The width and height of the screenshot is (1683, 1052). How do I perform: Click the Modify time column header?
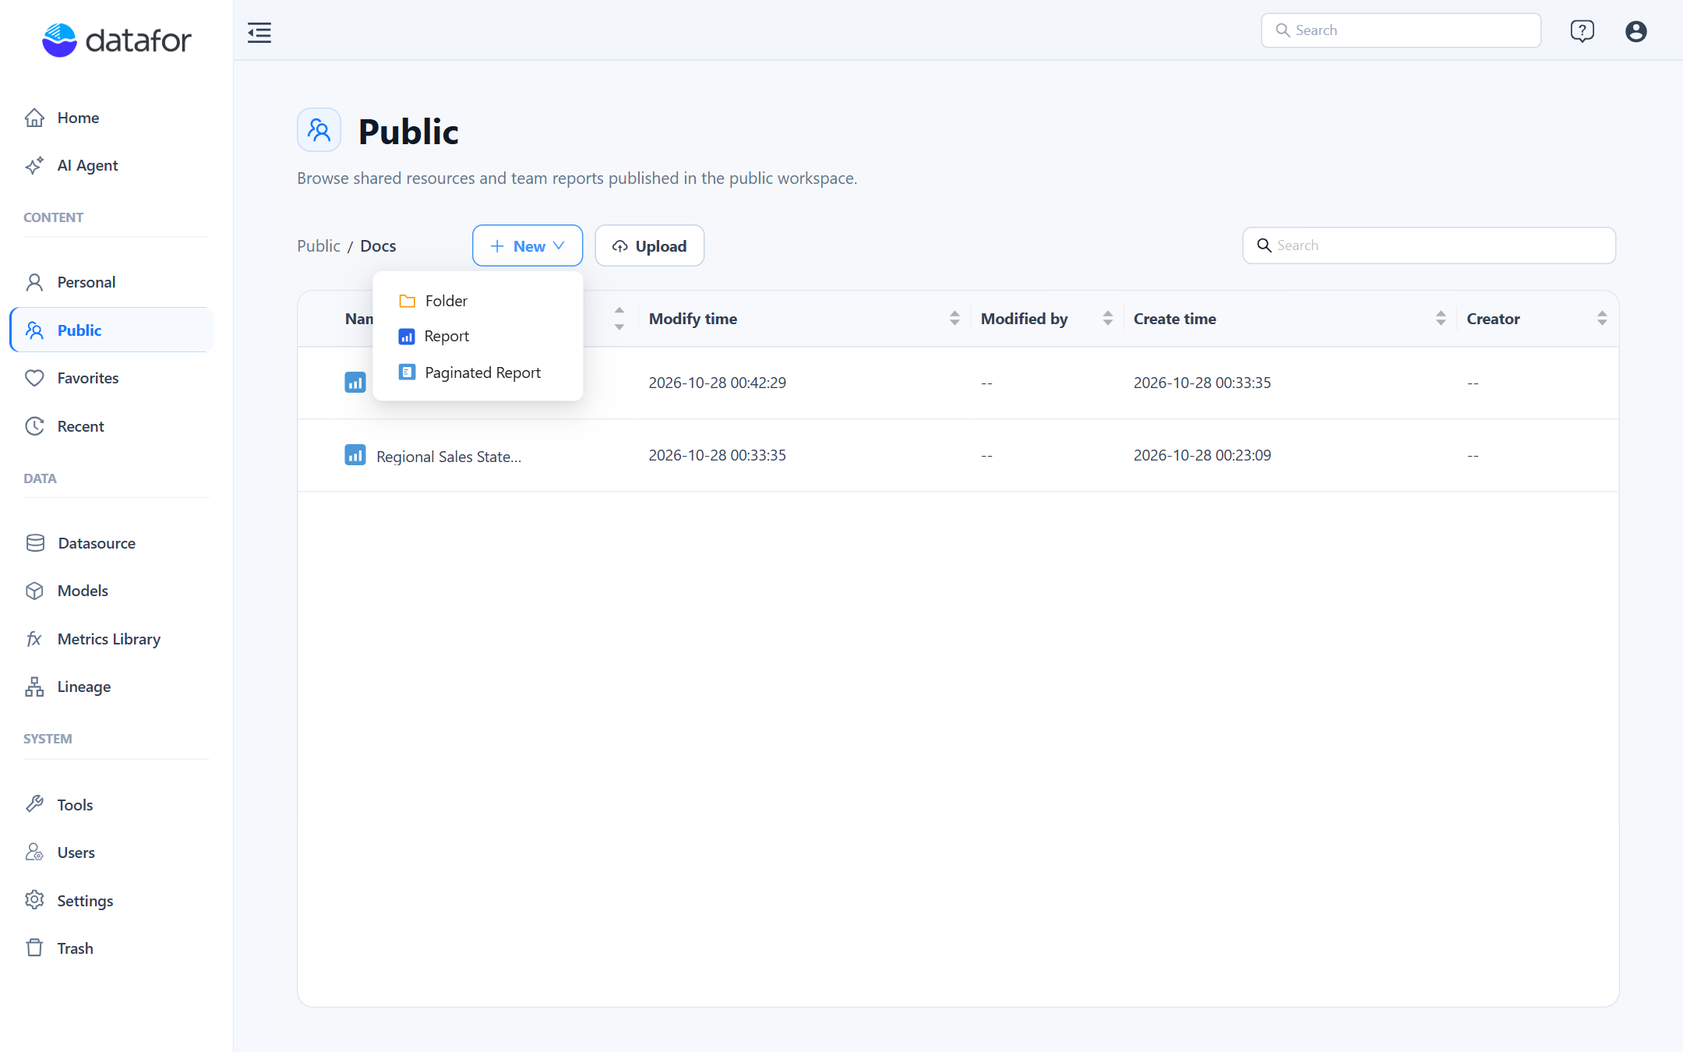693,319
